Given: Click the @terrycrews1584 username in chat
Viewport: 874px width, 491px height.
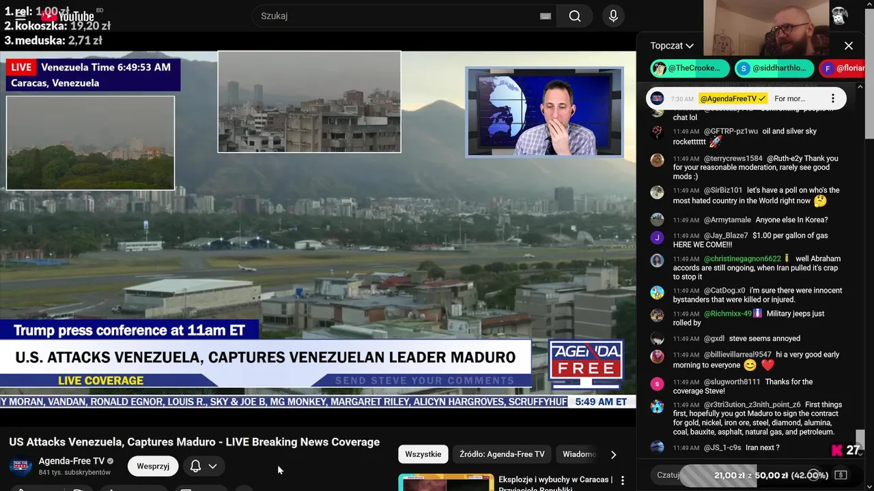Looking at the screenshot, I should click(733, 158).
